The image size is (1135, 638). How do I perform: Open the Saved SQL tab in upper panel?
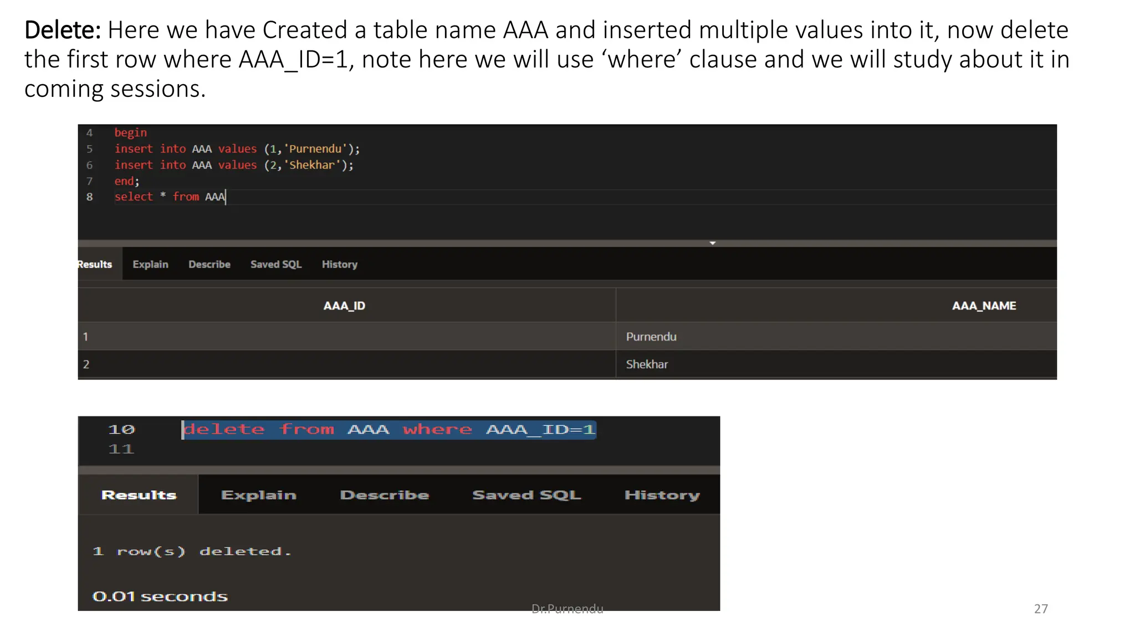[x=276, y=264]
